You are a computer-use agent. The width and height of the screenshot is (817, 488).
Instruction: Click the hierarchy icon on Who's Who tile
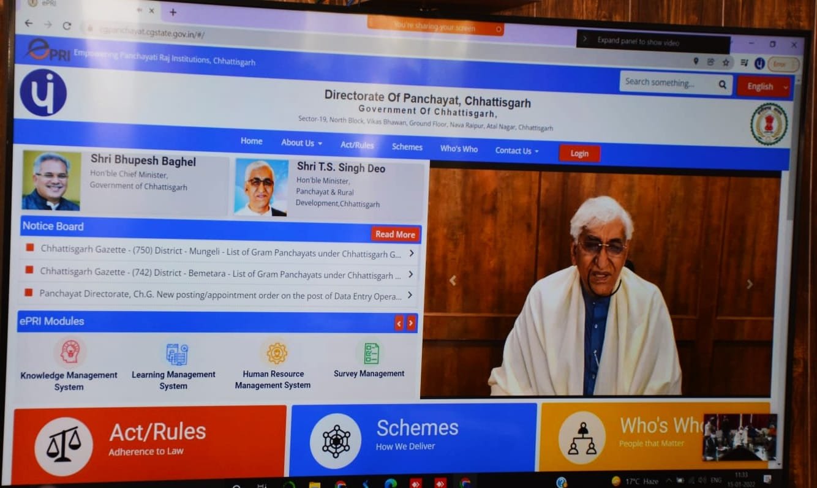tap(582, 438)
